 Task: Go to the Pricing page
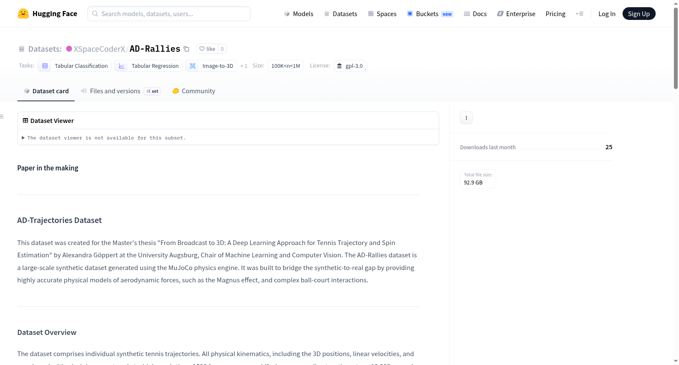(x=556, y=14)
